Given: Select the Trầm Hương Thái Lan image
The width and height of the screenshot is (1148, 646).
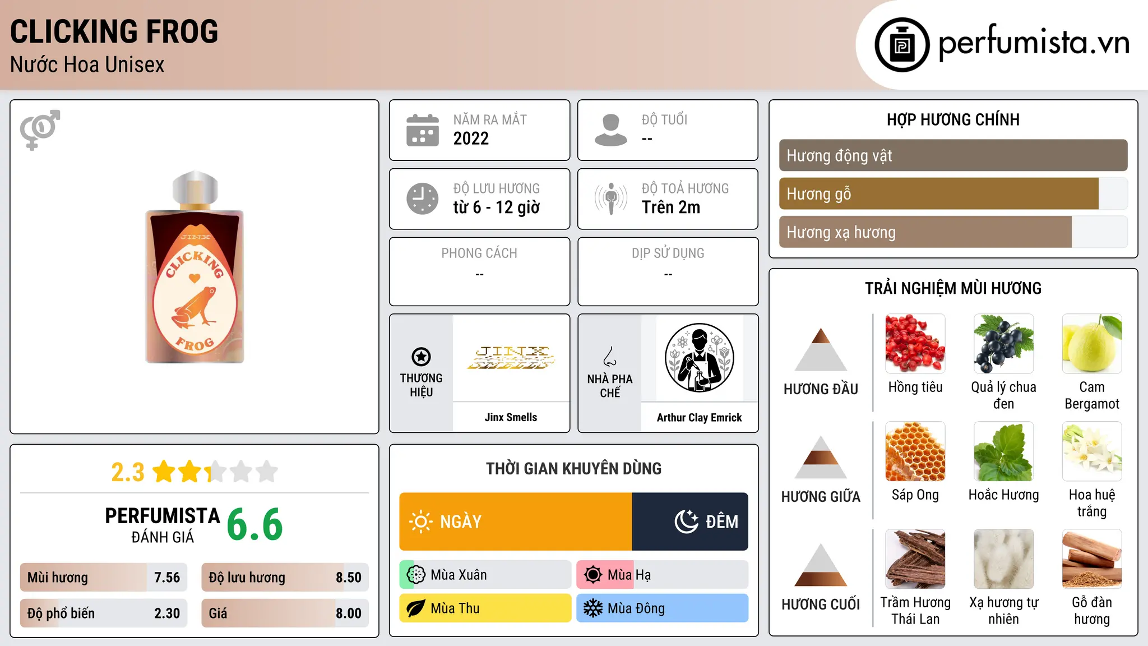Looking at the screenshot, I should 915,559.
